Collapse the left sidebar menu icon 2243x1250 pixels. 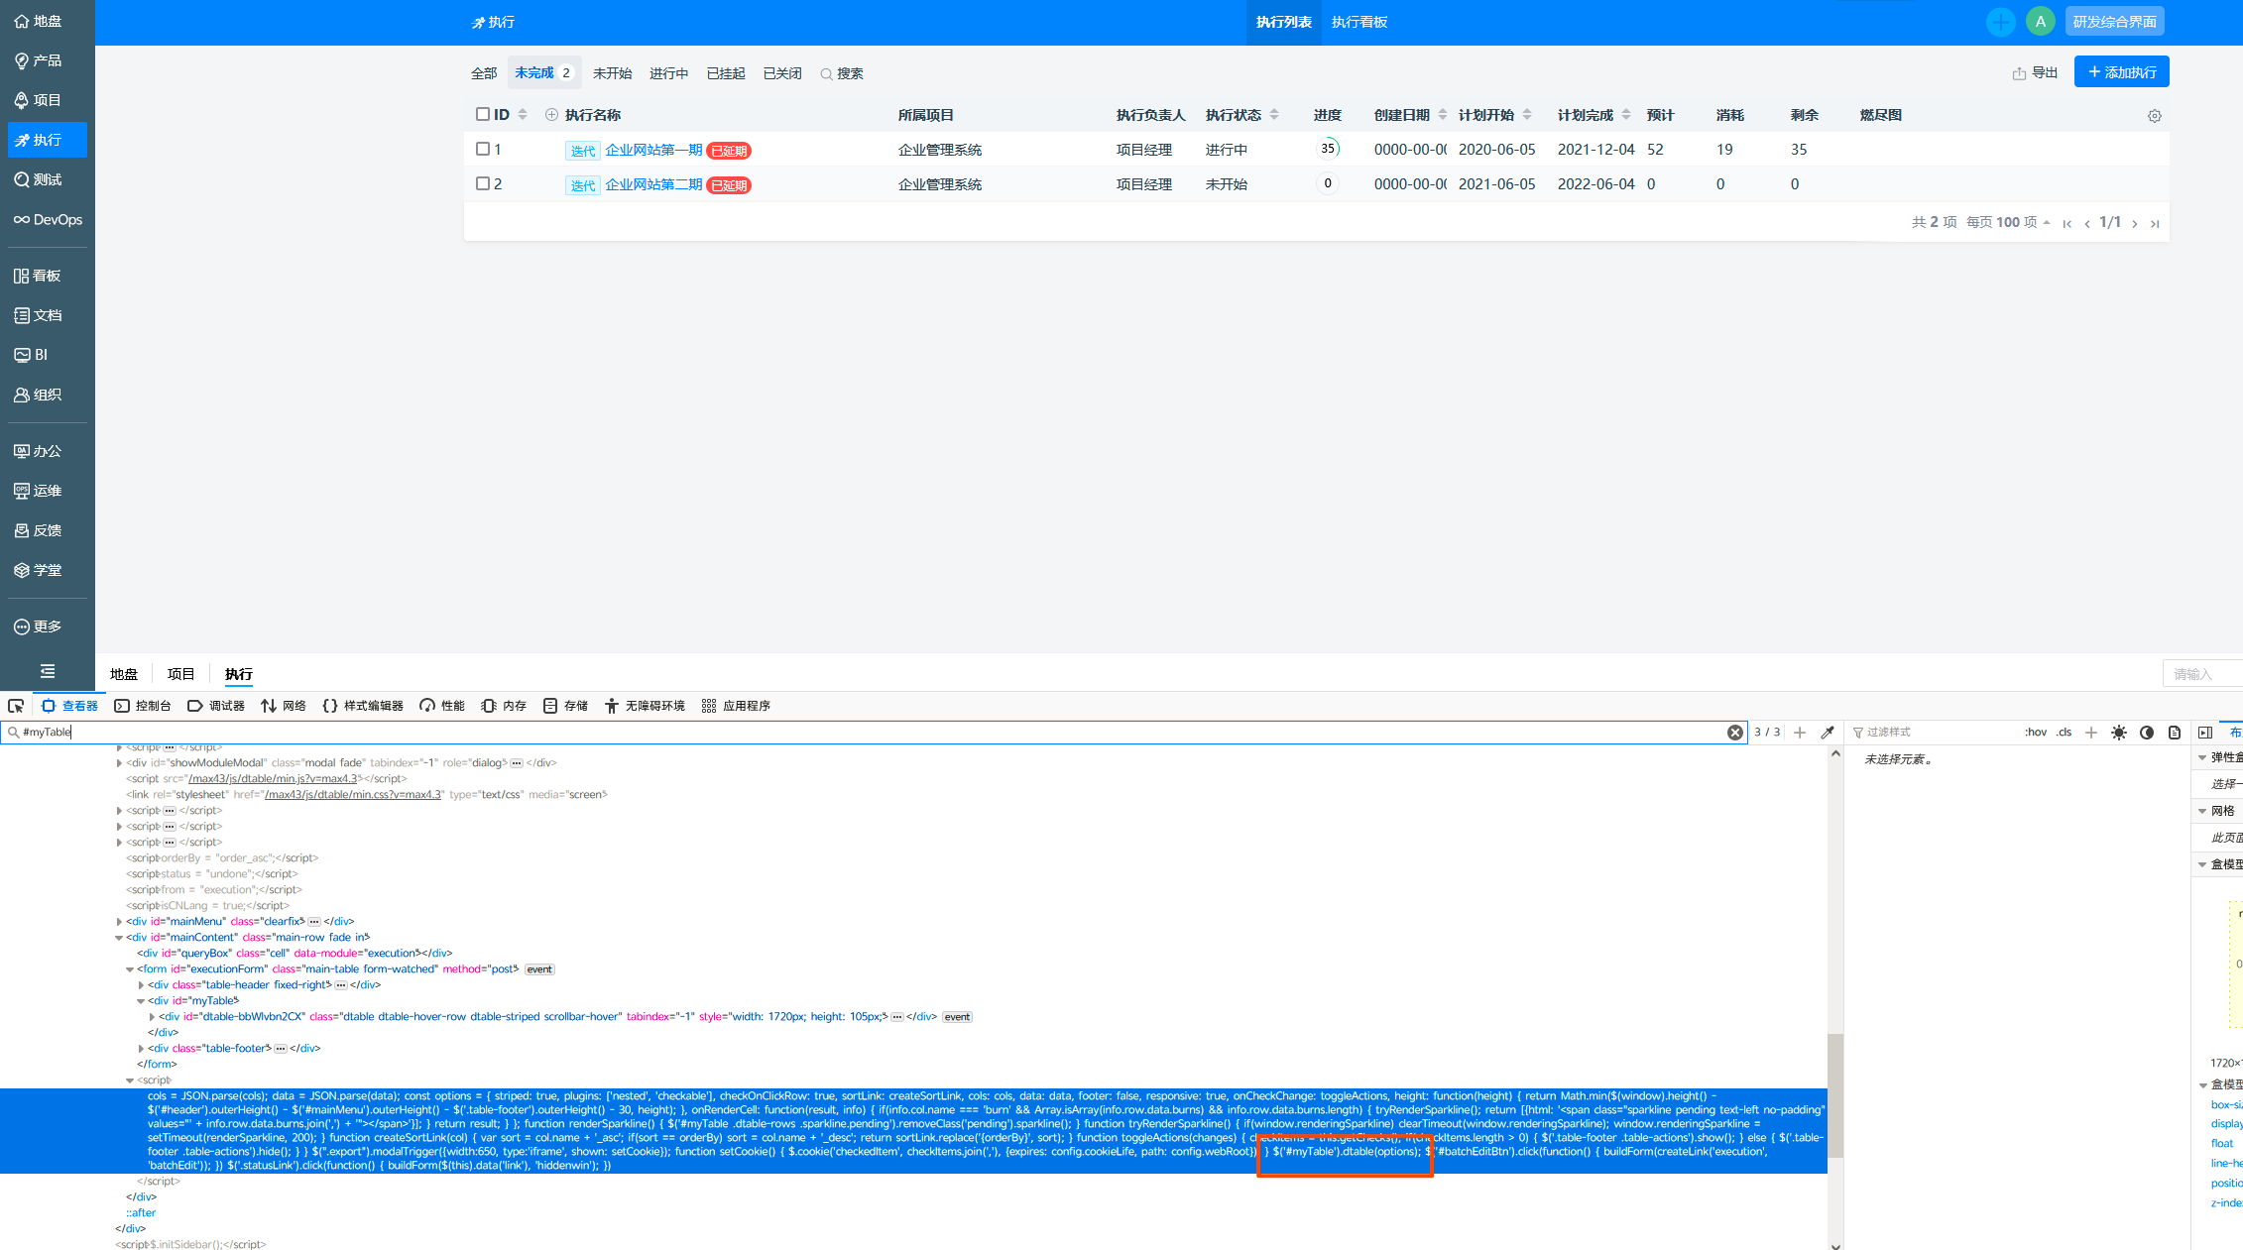point(47,671)
